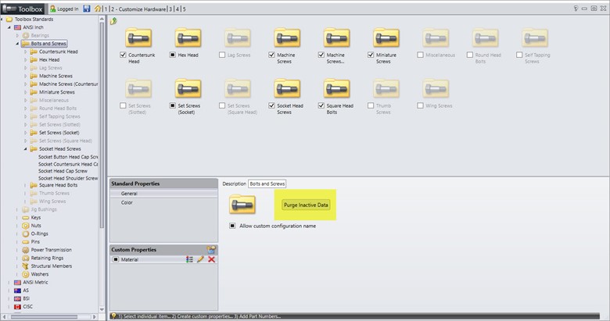Select Color under Standard Properties

tap(127, 202)
